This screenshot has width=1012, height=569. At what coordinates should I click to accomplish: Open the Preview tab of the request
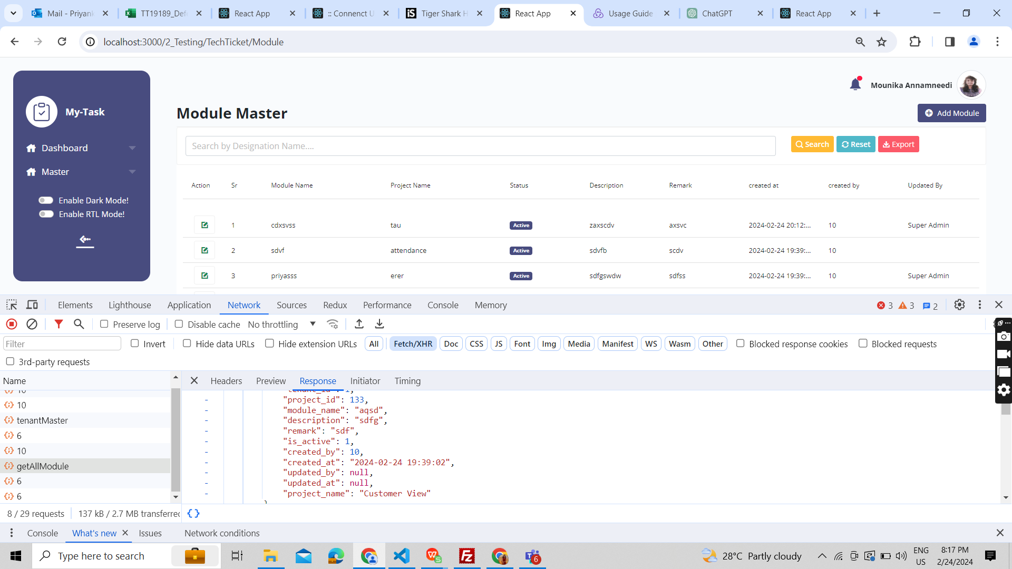click(x=271, y=380)
